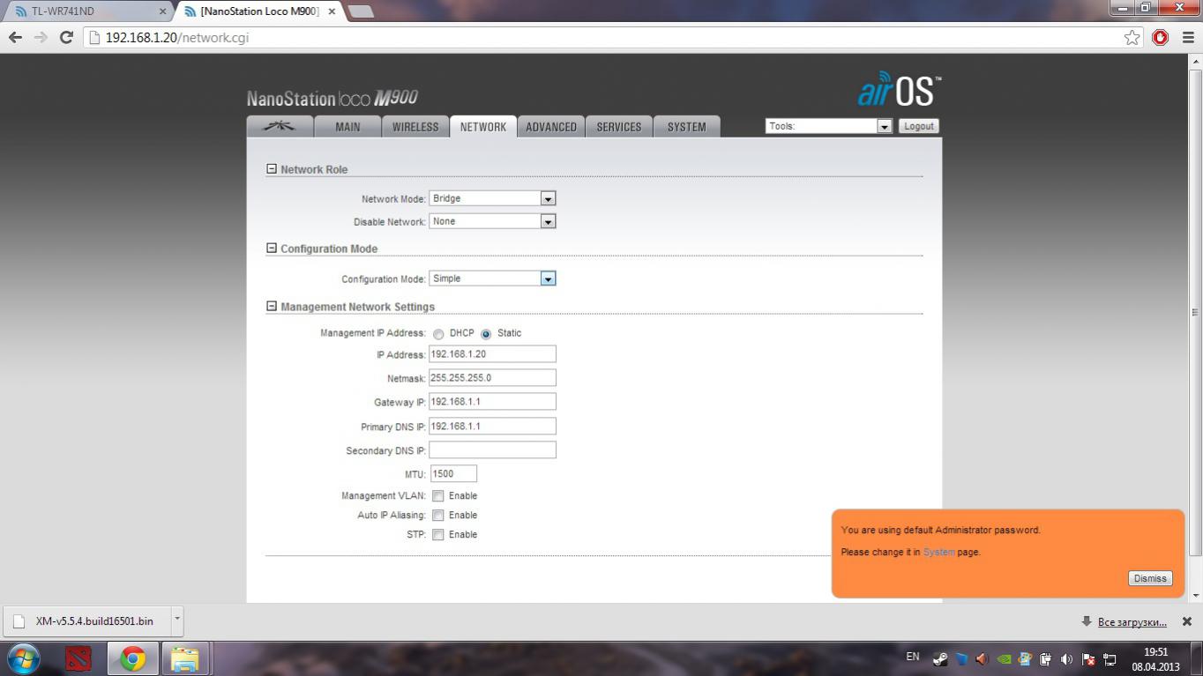Click the MTU field

(453, 473)
